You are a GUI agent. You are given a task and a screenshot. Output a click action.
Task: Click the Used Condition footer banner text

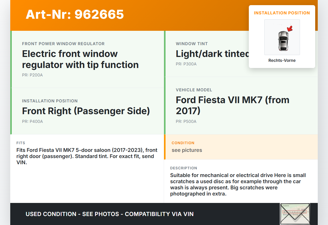[x=110, y=214]
